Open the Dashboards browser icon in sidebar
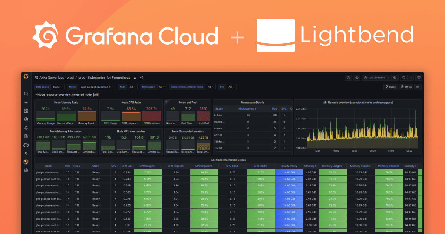Screen dimensions: 445x234 (x=26, y=110)
